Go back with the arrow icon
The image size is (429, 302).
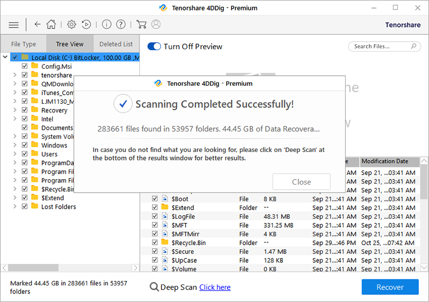pyautogui.click(x=38, y=25)
